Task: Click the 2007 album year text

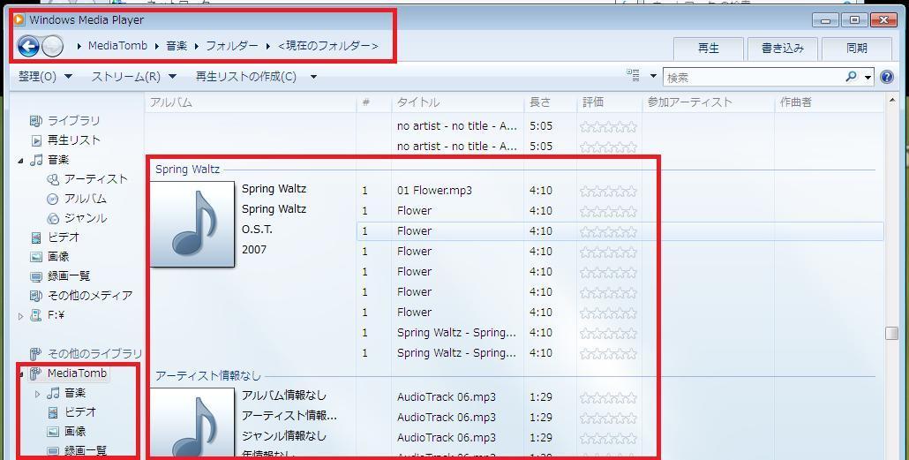Action: [254, 250]
